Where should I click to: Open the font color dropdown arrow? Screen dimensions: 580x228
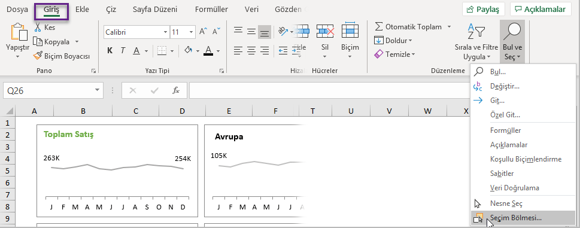point(218,51)
